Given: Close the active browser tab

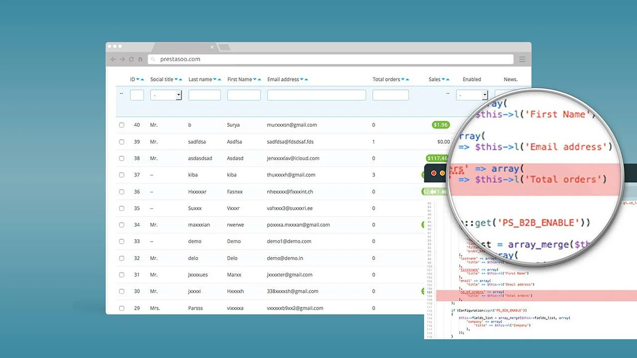Looking at the screenshot, I should [212, 47].
